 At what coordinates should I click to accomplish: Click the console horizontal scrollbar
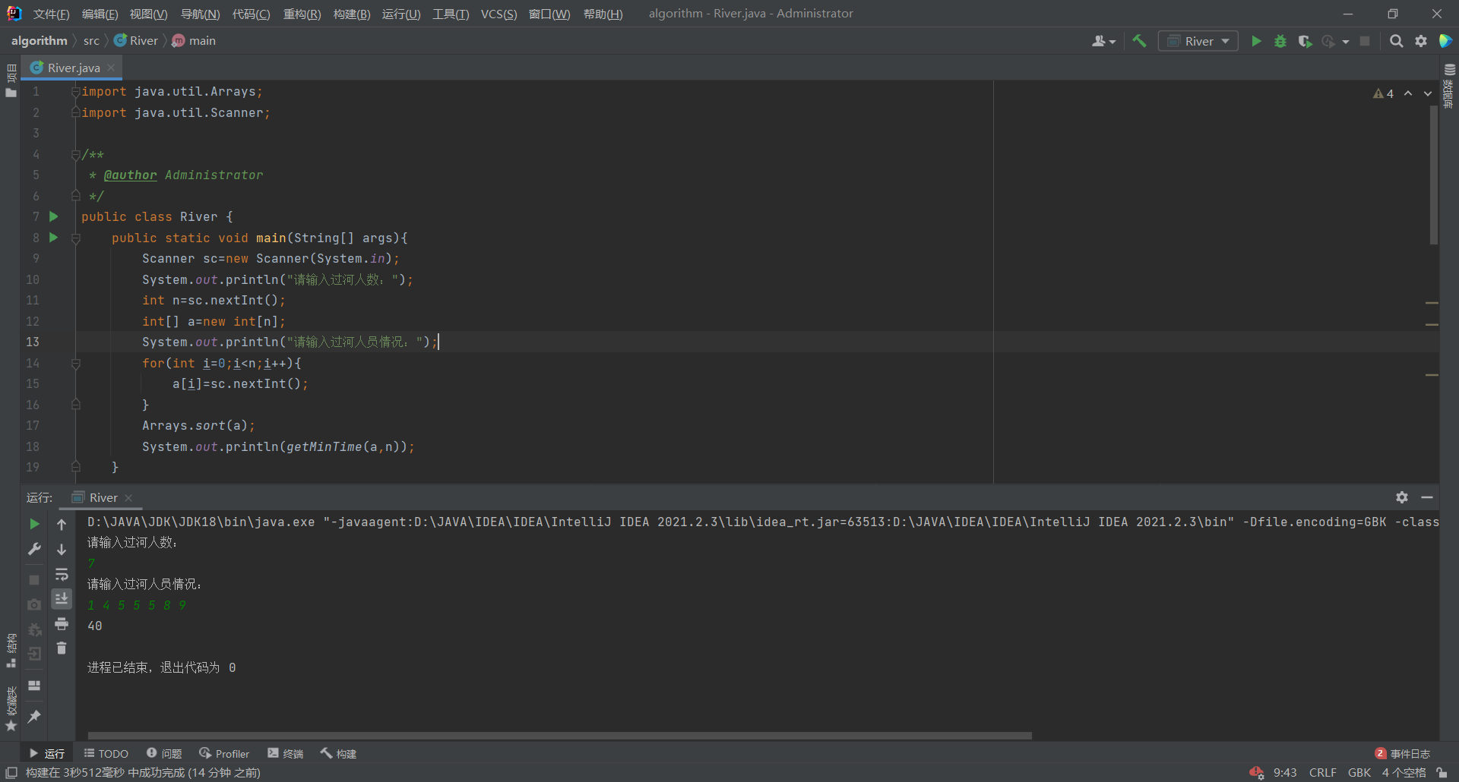(559, 735)
